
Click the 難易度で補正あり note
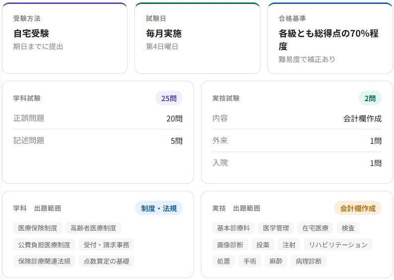307,59
